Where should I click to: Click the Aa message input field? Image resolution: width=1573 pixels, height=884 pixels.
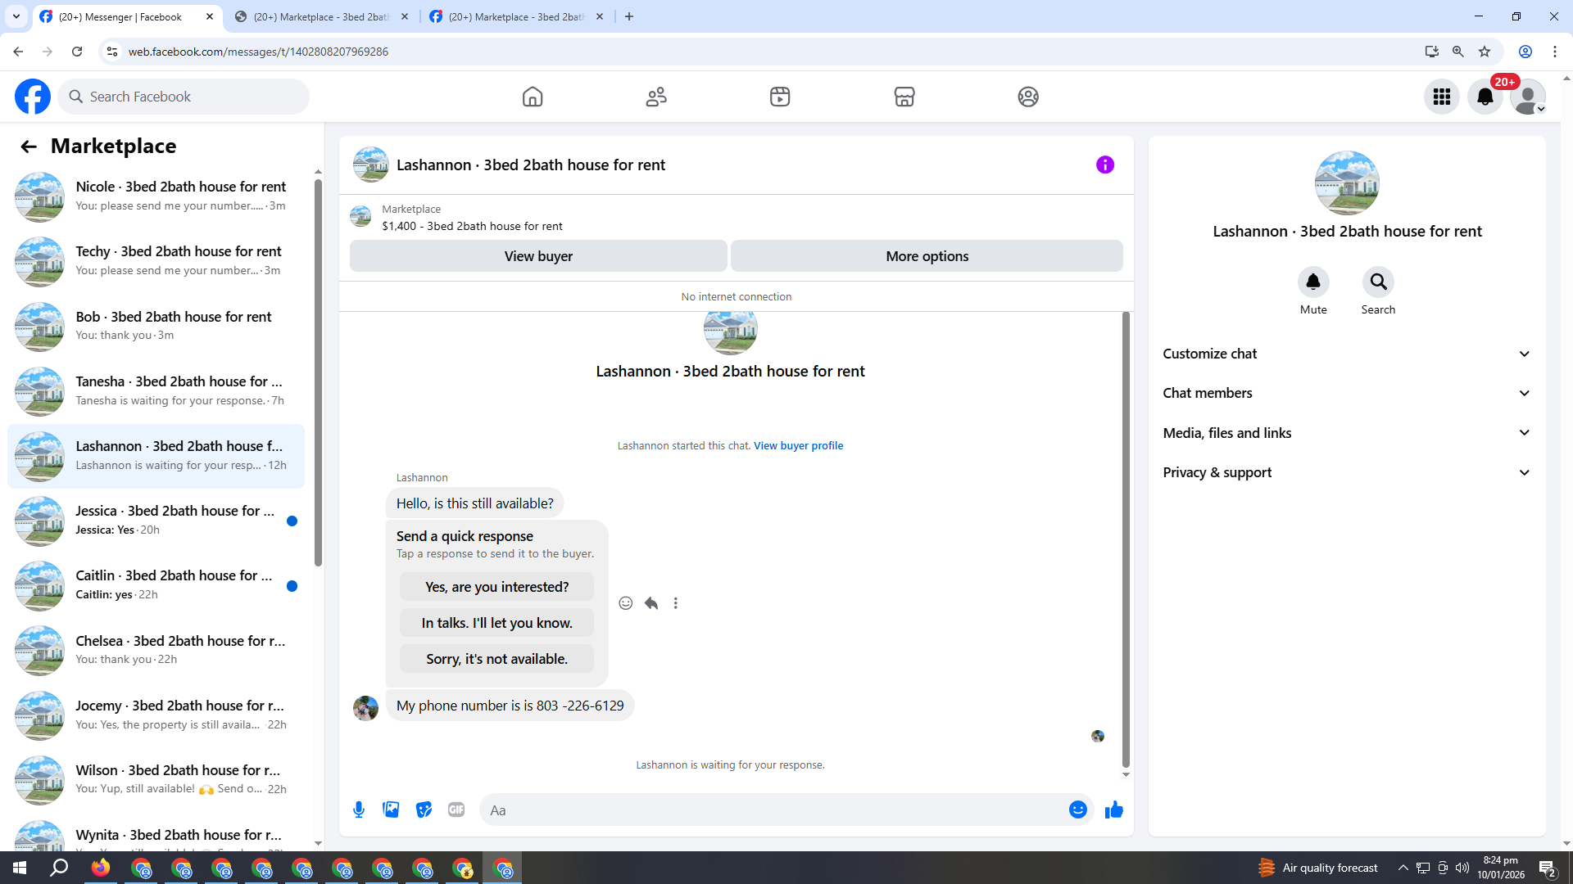(770, 810)
